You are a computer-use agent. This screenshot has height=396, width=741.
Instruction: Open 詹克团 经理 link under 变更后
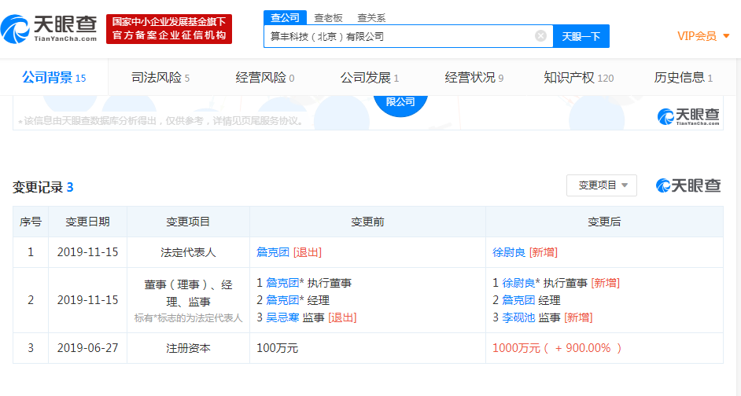(518, 300)
